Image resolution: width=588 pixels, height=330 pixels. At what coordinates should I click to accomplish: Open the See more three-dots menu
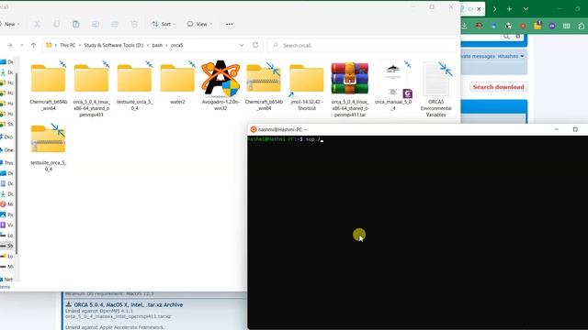[229, 24]
